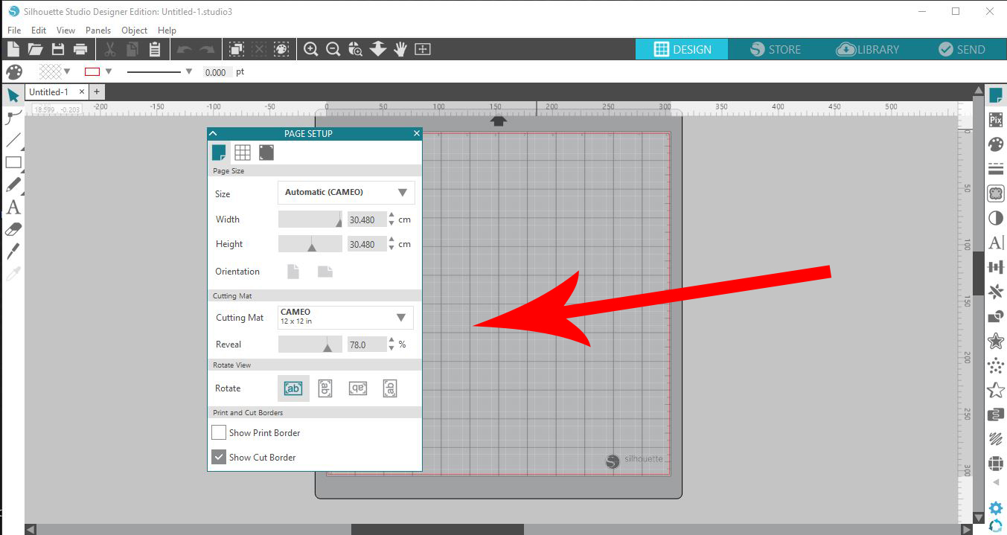Viewport: 1007px width, 535px height.
Task: Select landscape page orientation
Action: tap(325, 272)
